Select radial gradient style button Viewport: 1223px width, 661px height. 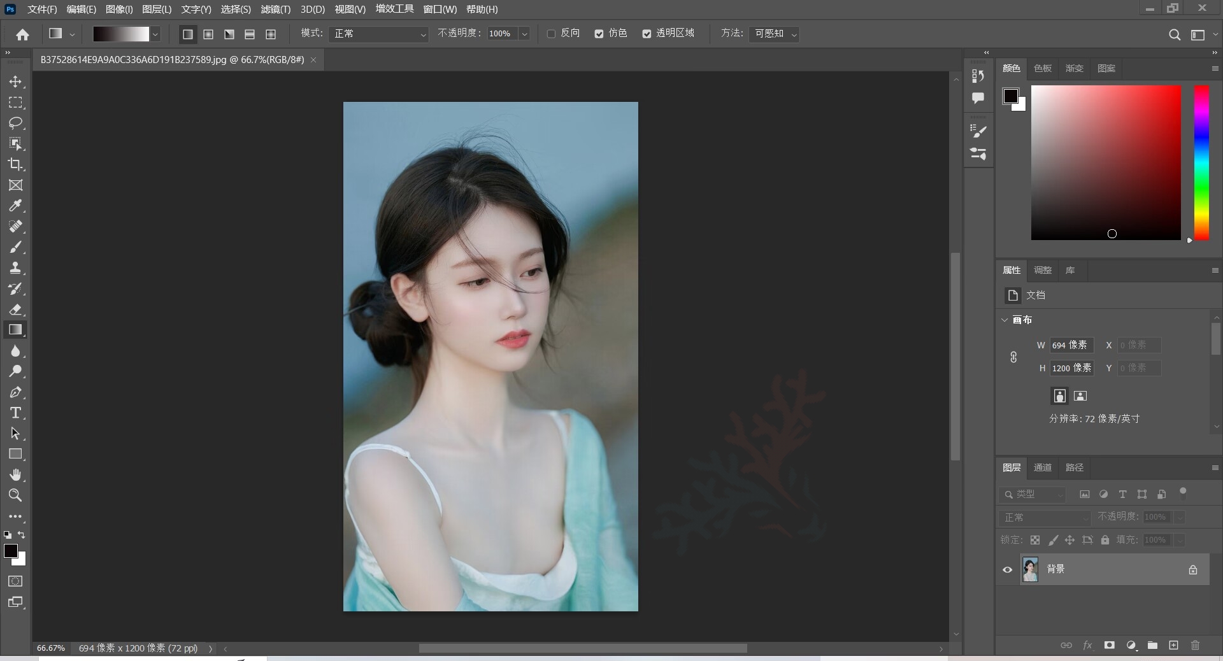208,34
